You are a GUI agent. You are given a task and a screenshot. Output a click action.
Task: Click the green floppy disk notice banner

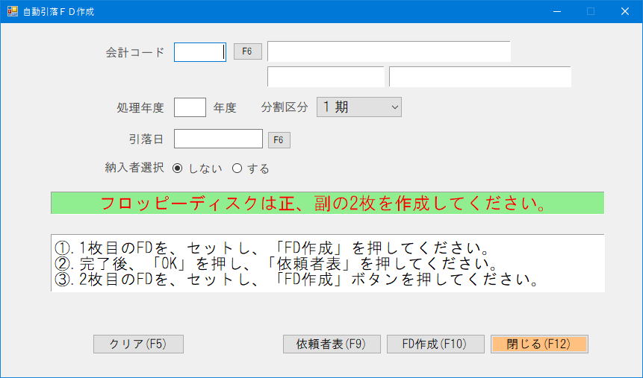click(x=327, y=203)
